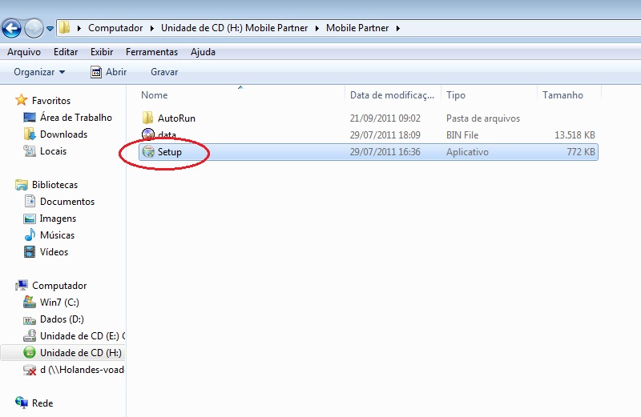Select Documentos label under Bibliotecas
641x417 pixels.
pos(67,202)
